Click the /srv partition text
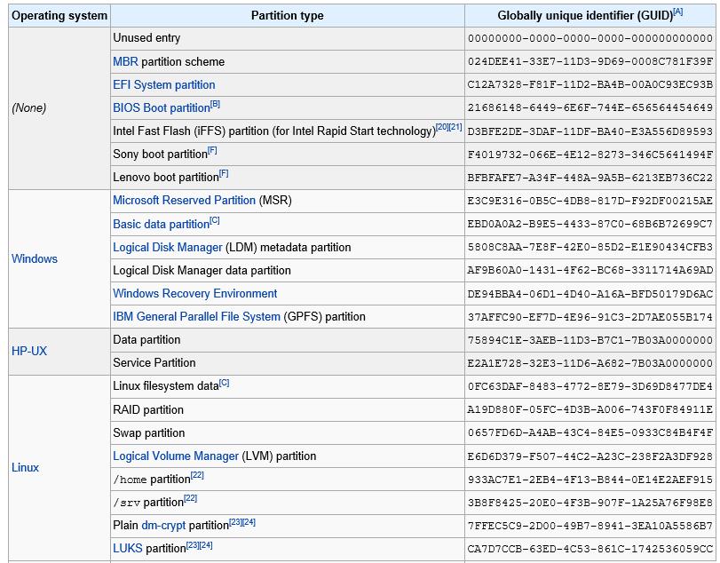 (148, 503)
